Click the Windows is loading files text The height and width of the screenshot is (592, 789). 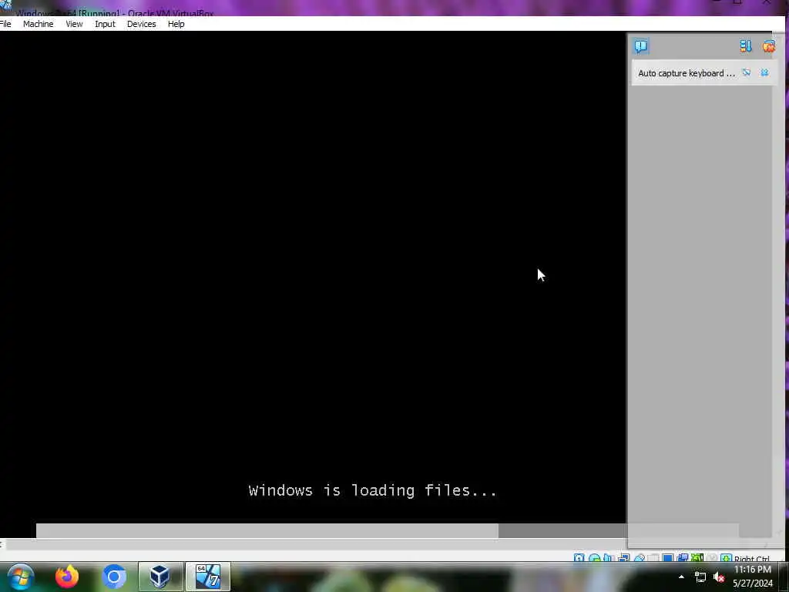tap(372, 490)
